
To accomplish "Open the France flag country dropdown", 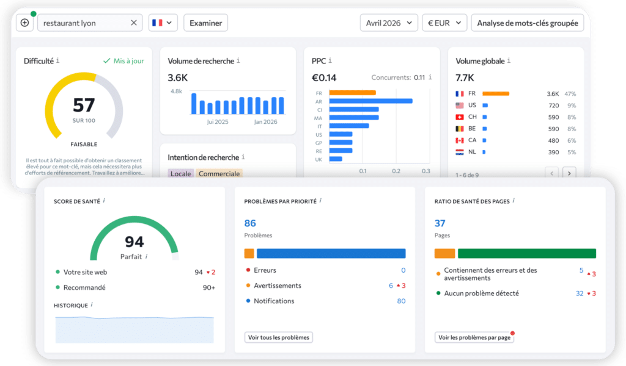I will [163, 23].
